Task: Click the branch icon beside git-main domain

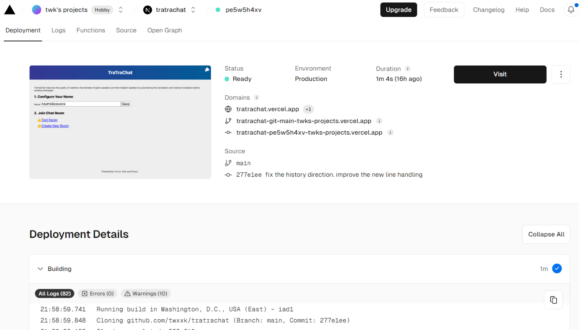Action: tap(228, 121)
